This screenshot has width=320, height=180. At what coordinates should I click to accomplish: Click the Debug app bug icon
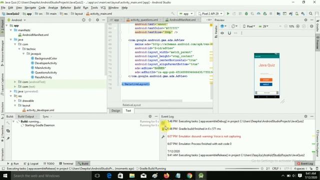point(246,13)
